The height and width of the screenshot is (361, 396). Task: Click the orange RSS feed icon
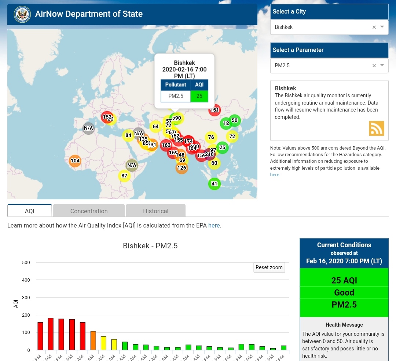pos(377,128)
